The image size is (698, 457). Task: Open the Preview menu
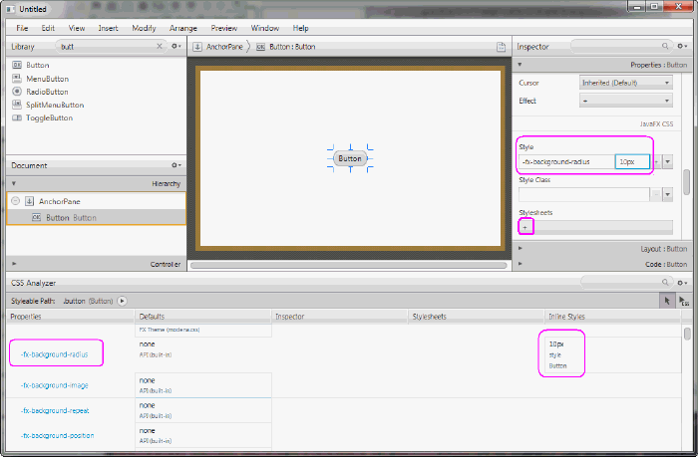pyautogui.click(x=224, y=28)
